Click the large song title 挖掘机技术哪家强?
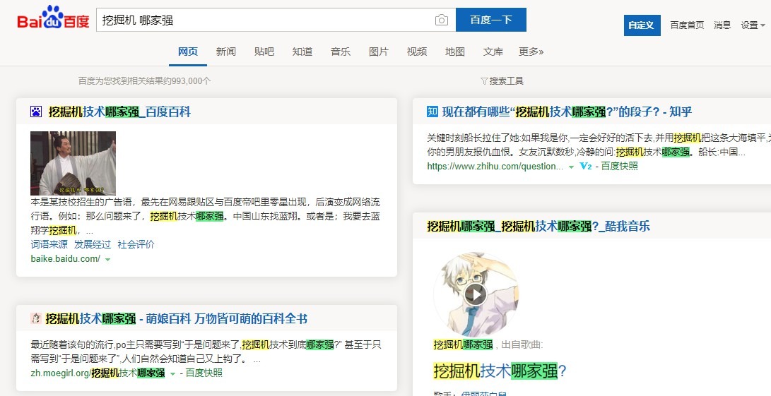 [500, 371]
